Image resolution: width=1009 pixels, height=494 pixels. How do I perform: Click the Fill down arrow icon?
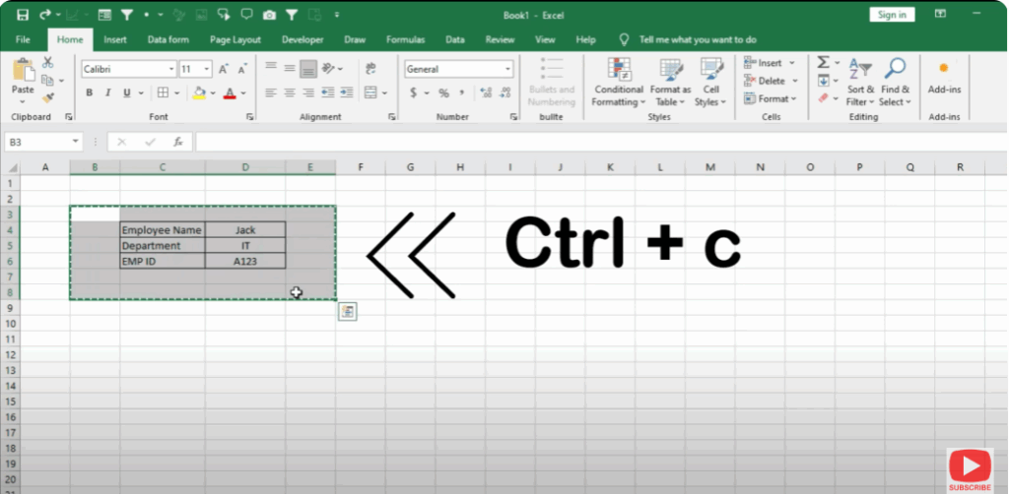[823, 81]
